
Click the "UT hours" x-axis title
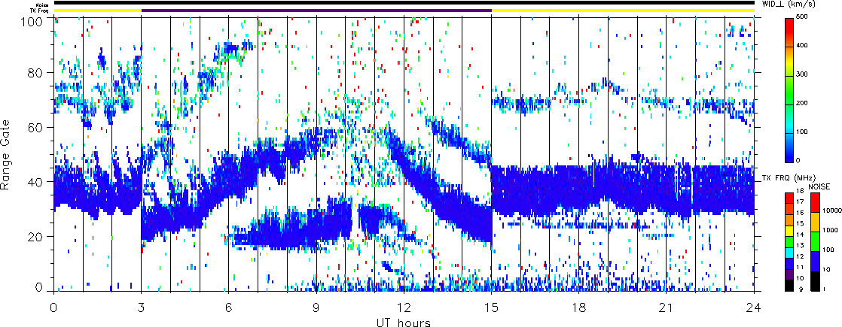point(404,322)
